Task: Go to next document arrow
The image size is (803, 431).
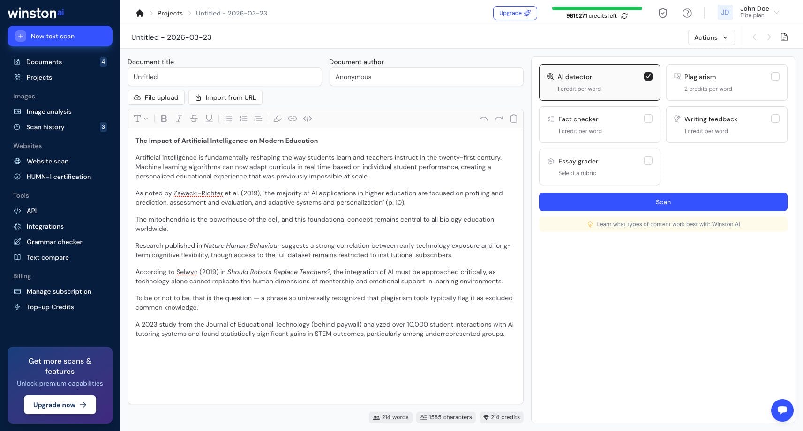Action: [769, 37]
